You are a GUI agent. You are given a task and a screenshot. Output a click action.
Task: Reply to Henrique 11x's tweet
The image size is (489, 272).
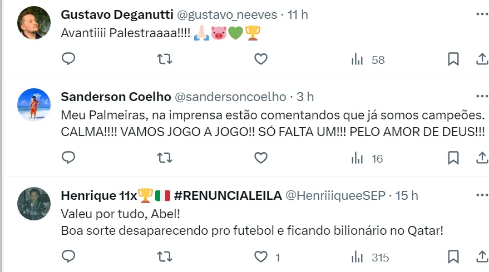pos(68,257)
